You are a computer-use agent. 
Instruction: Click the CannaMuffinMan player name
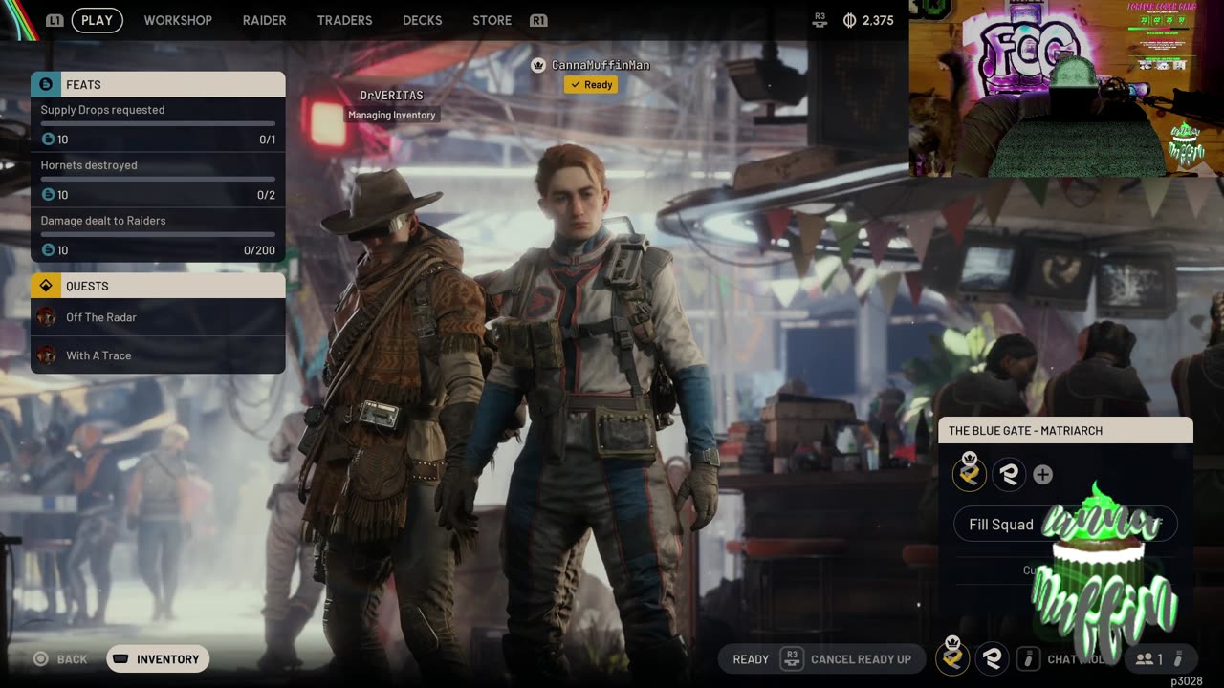[x=601, y=65]
